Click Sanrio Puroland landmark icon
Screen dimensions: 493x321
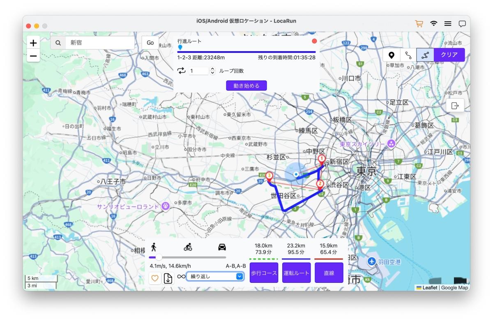pyautogui.click(x=166, y=206)
